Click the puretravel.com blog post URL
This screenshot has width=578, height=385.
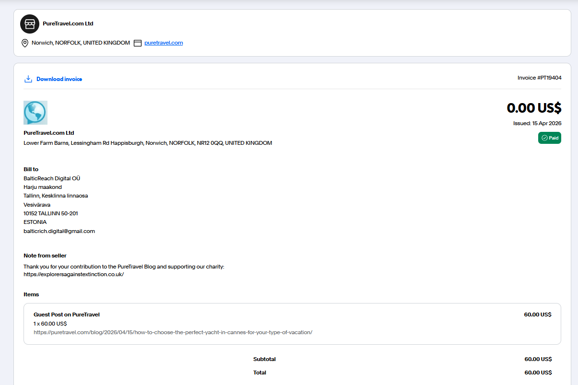tap(173, 332)
